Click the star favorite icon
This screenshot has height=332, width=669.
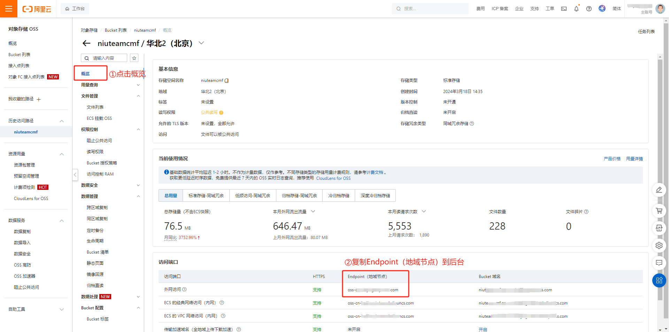134,58
